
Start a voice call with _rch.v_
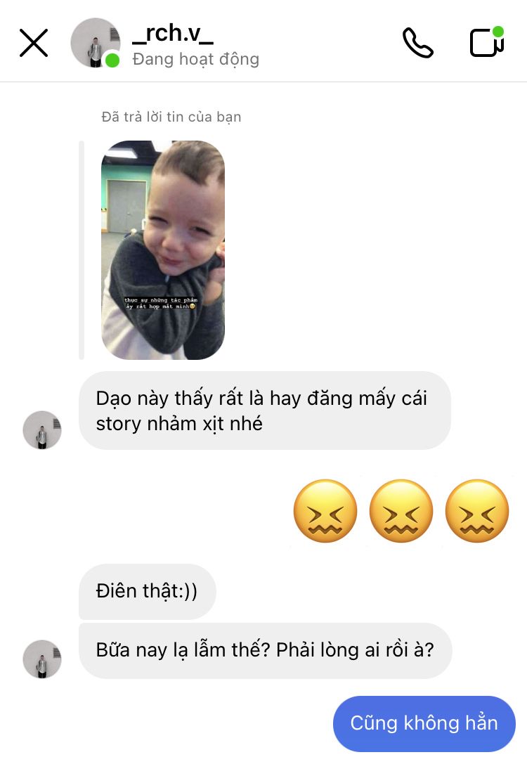(417, 43)
